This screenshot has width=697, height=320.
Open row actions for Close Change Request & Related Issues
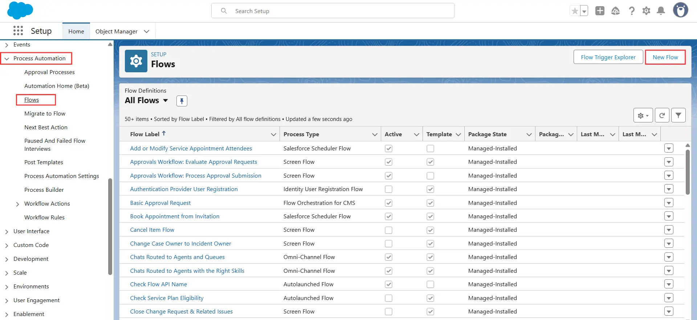669,311
